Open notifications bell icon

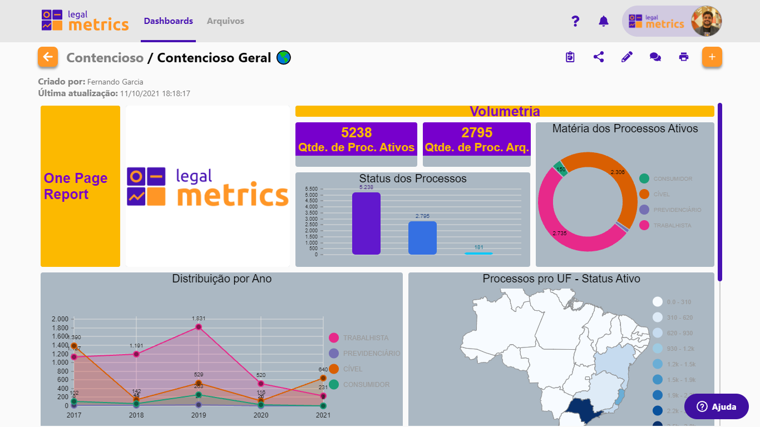pyautogui.click(x=604, y=21)
